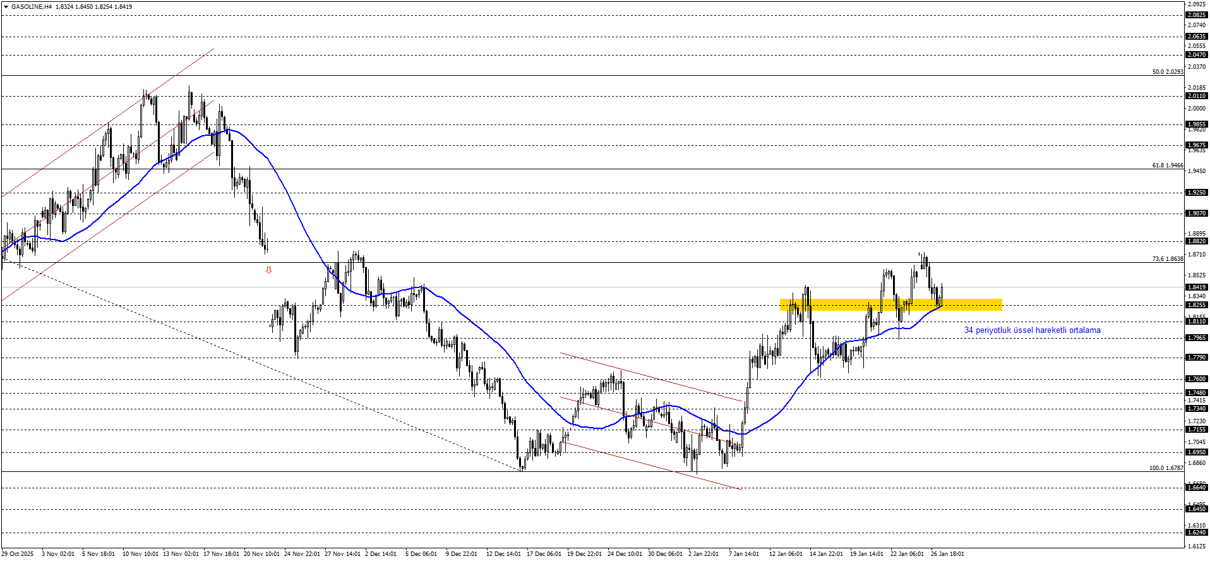1210x561 pixels.
Task: Open the chart menu triangle beside GASOLINE
Action: (6, 7)
